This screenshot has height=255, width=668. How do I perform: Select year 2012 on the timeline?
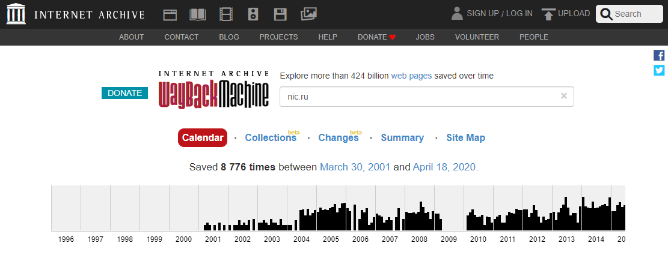point(537,239)
